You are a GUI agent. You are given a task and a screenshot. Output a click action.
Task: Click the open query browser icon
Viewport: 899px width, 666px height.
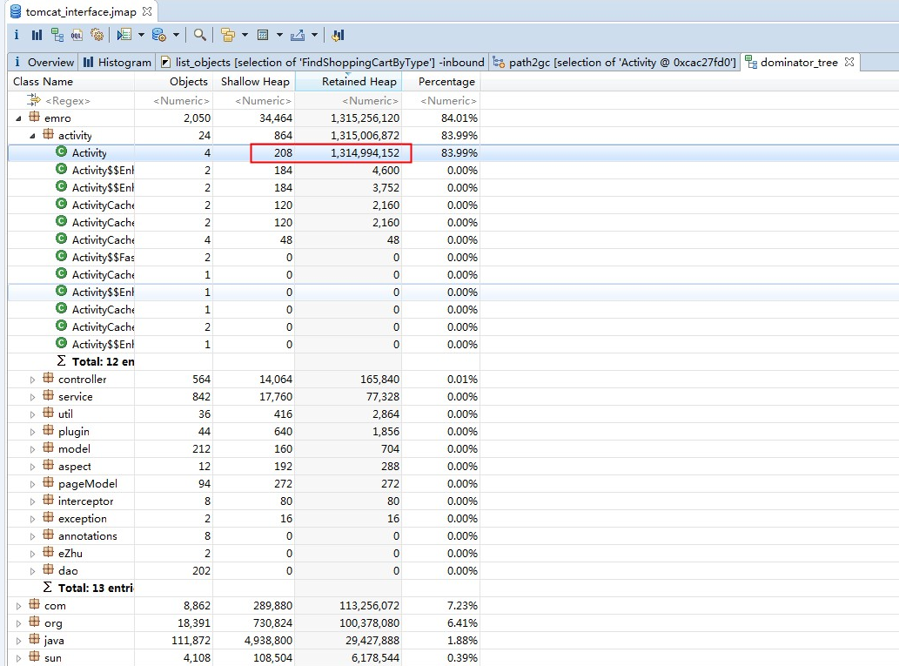click(159, 35)
